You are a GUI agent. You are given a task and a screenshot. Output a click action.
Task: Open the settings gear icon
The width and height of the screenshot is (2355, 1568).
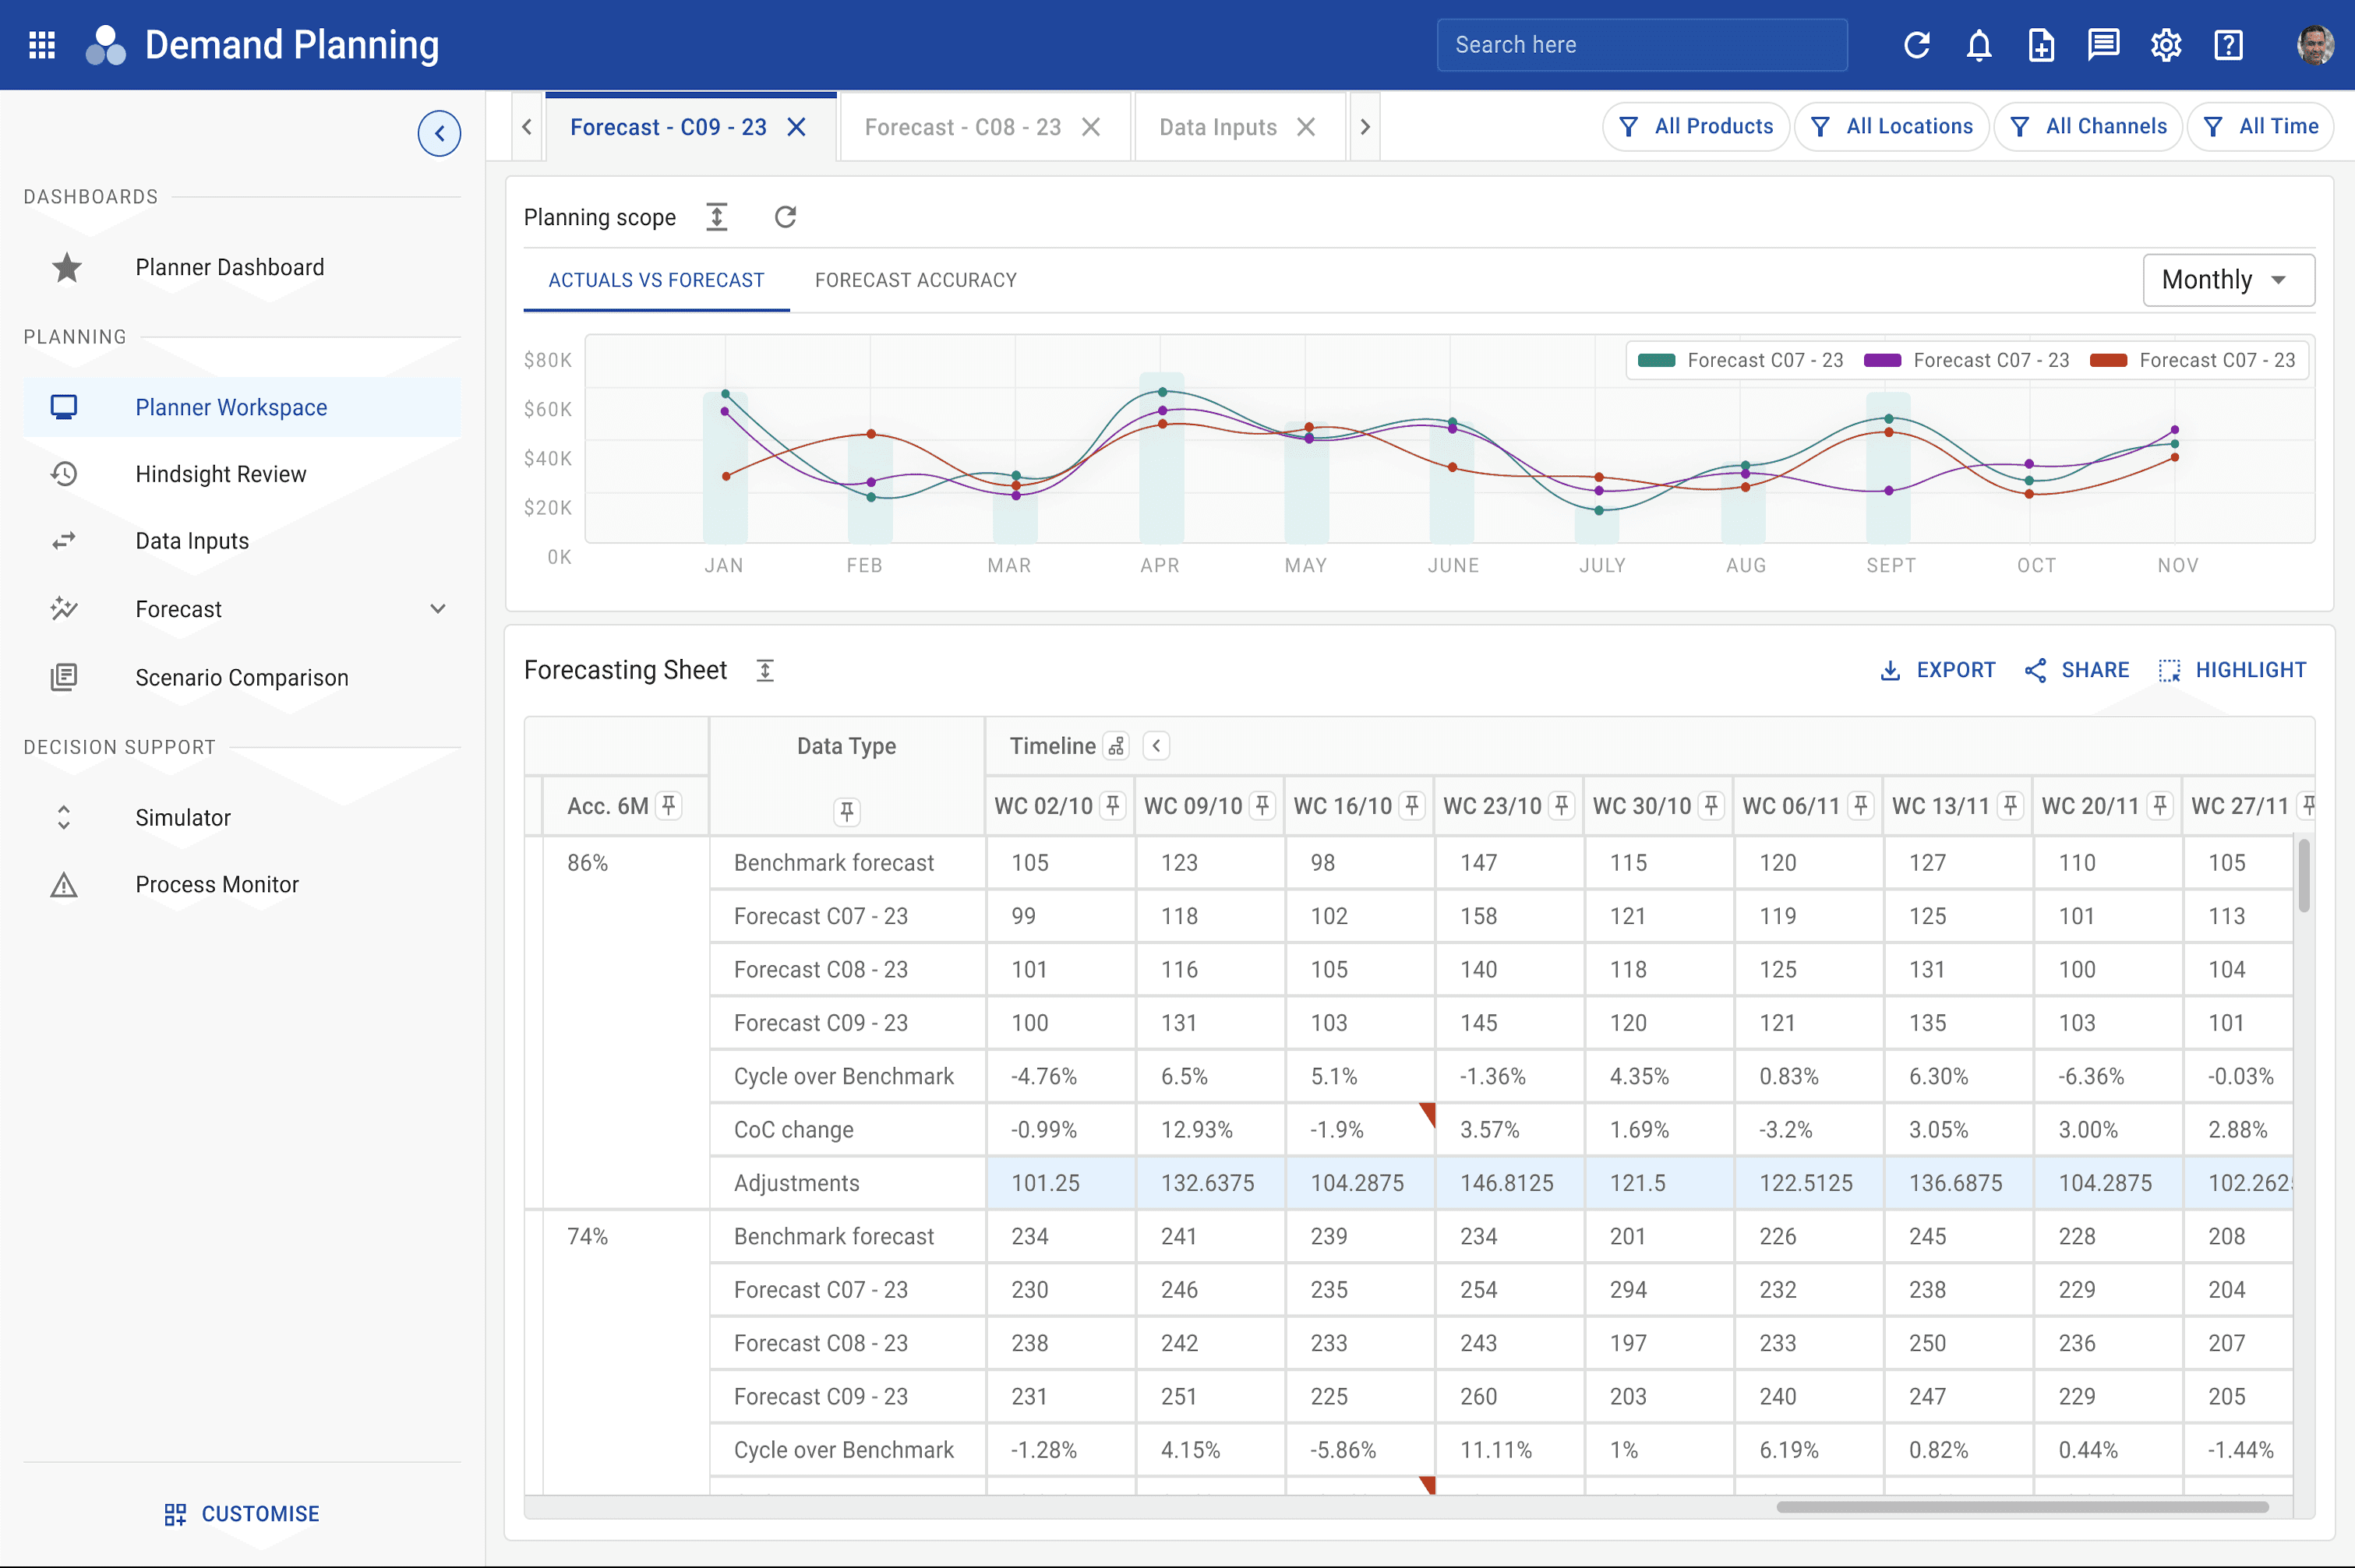2166,45
